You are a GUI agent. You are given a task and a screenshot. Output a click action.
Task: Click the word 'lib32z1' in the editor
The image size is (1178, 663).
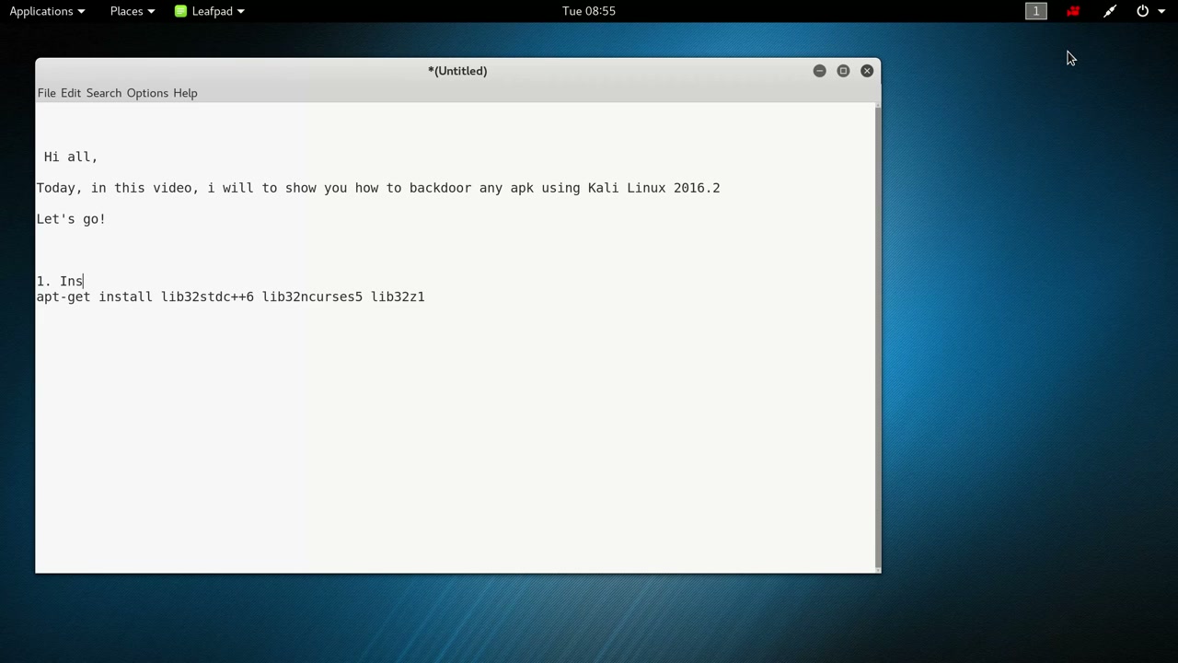click(x=398, y=297)
